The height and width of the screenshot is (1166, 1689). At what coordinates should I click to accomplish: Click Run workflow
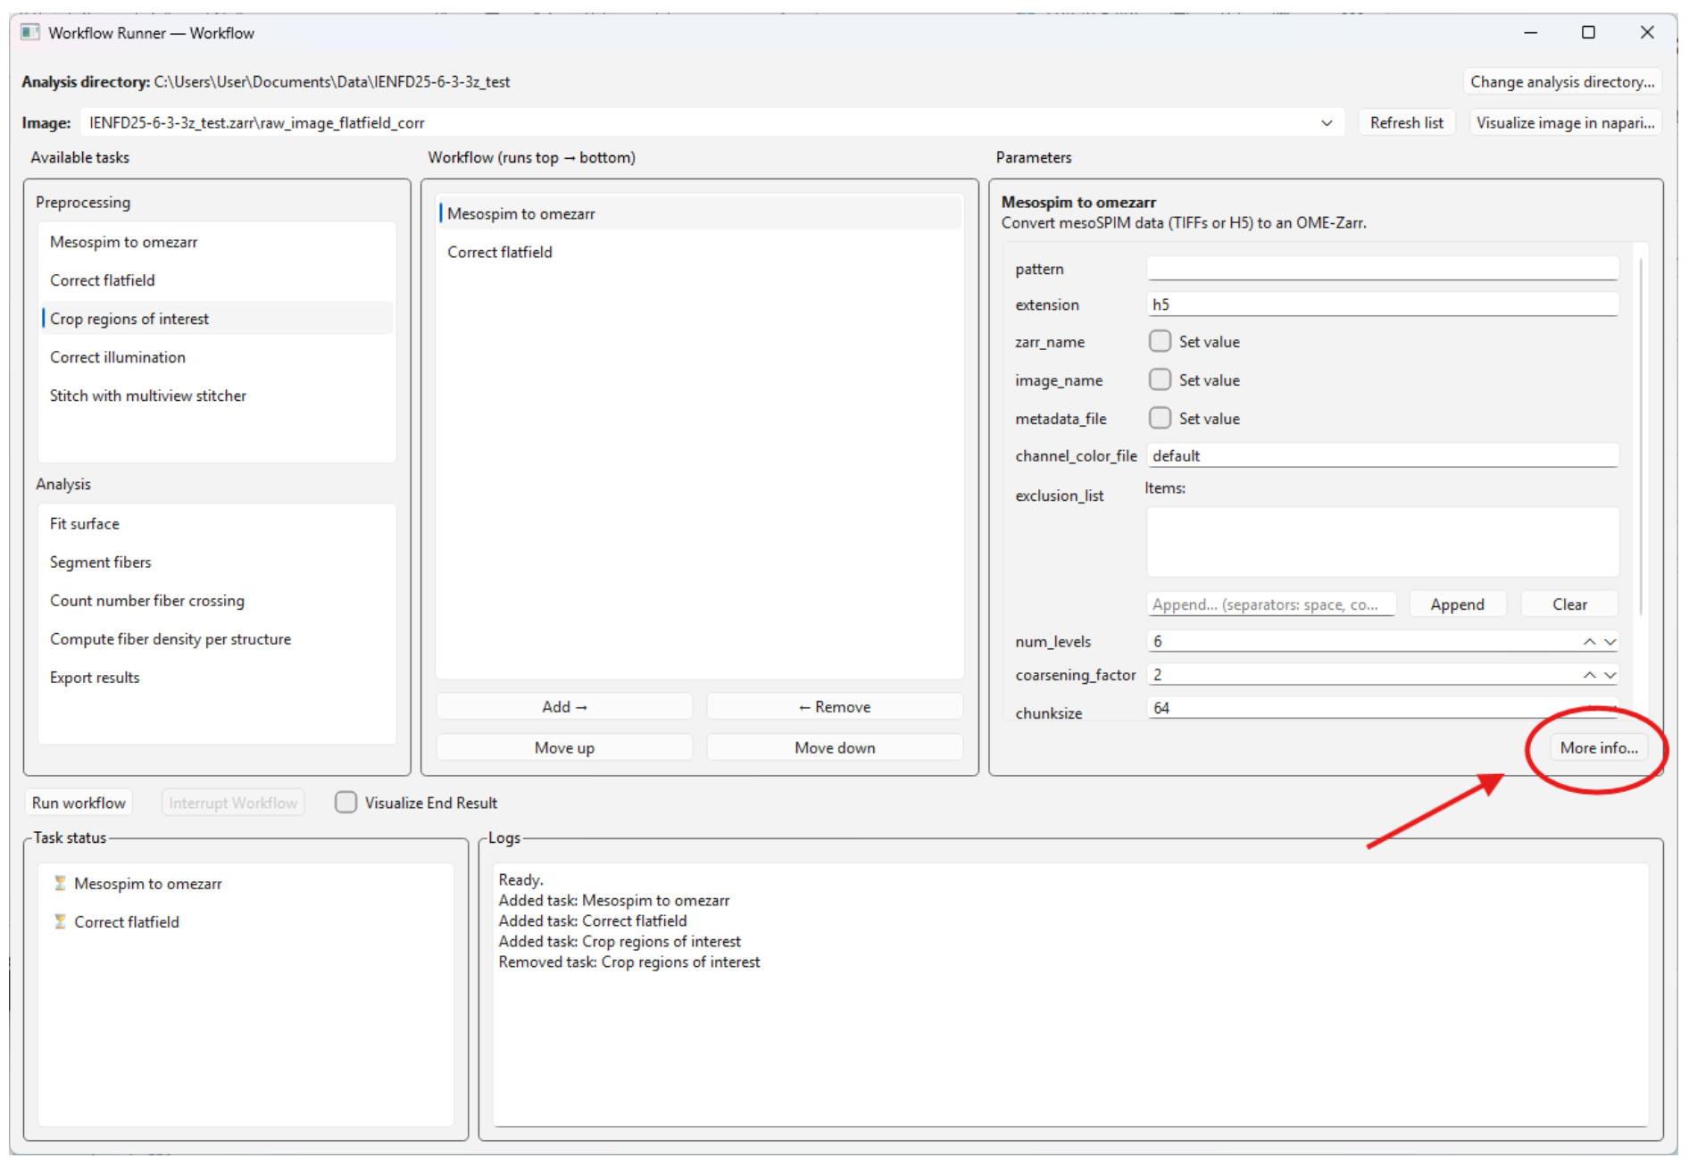coord(79,802)
